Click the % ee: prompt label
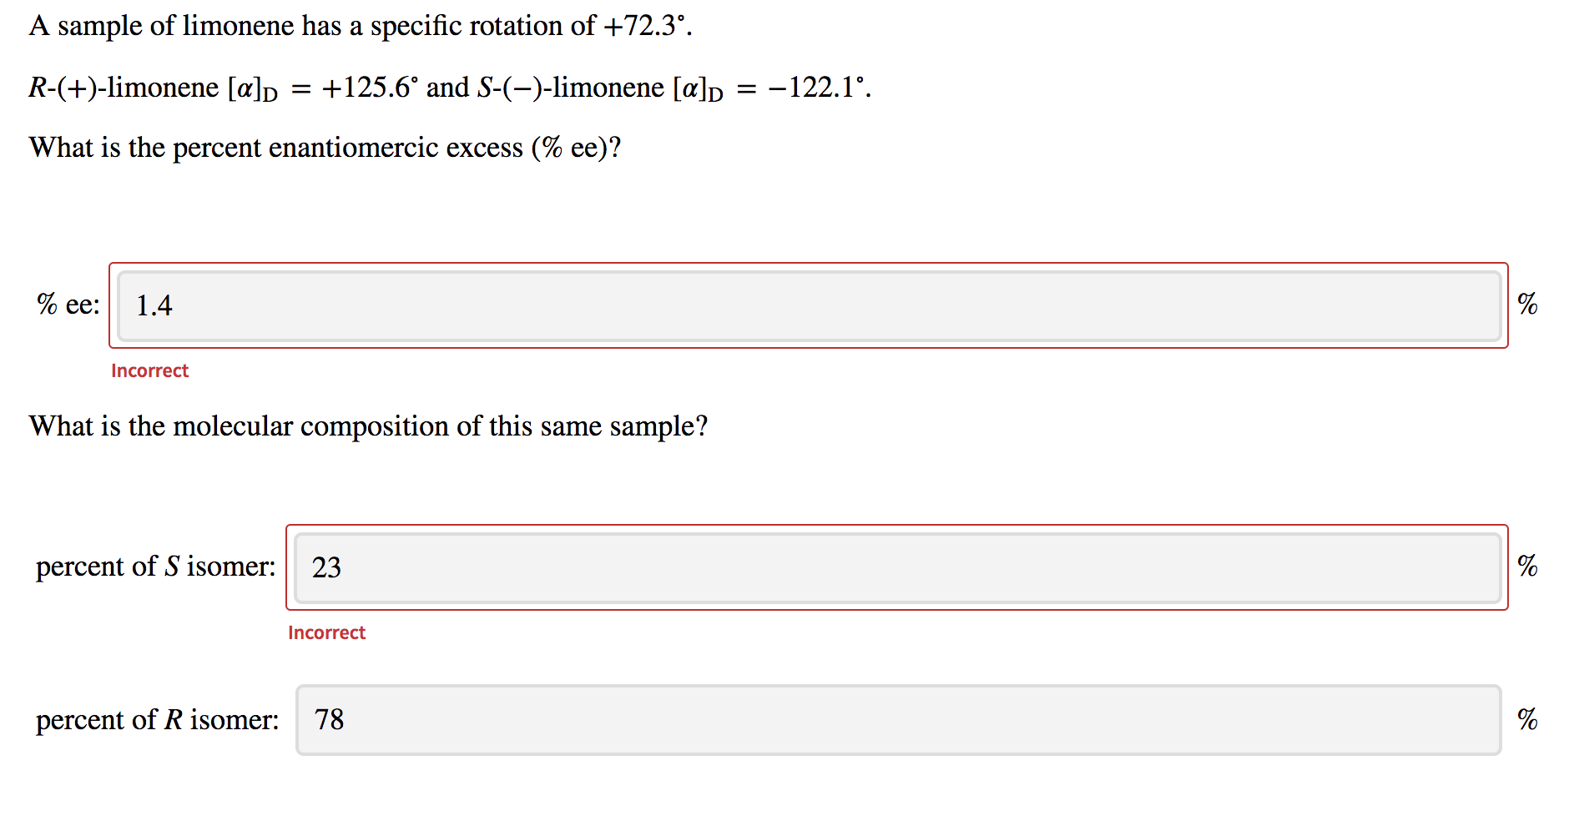 68,304
